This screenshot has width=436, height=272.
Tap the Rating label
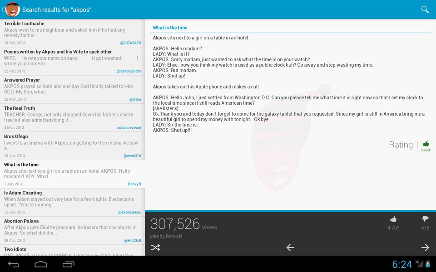tap(401, 145)
